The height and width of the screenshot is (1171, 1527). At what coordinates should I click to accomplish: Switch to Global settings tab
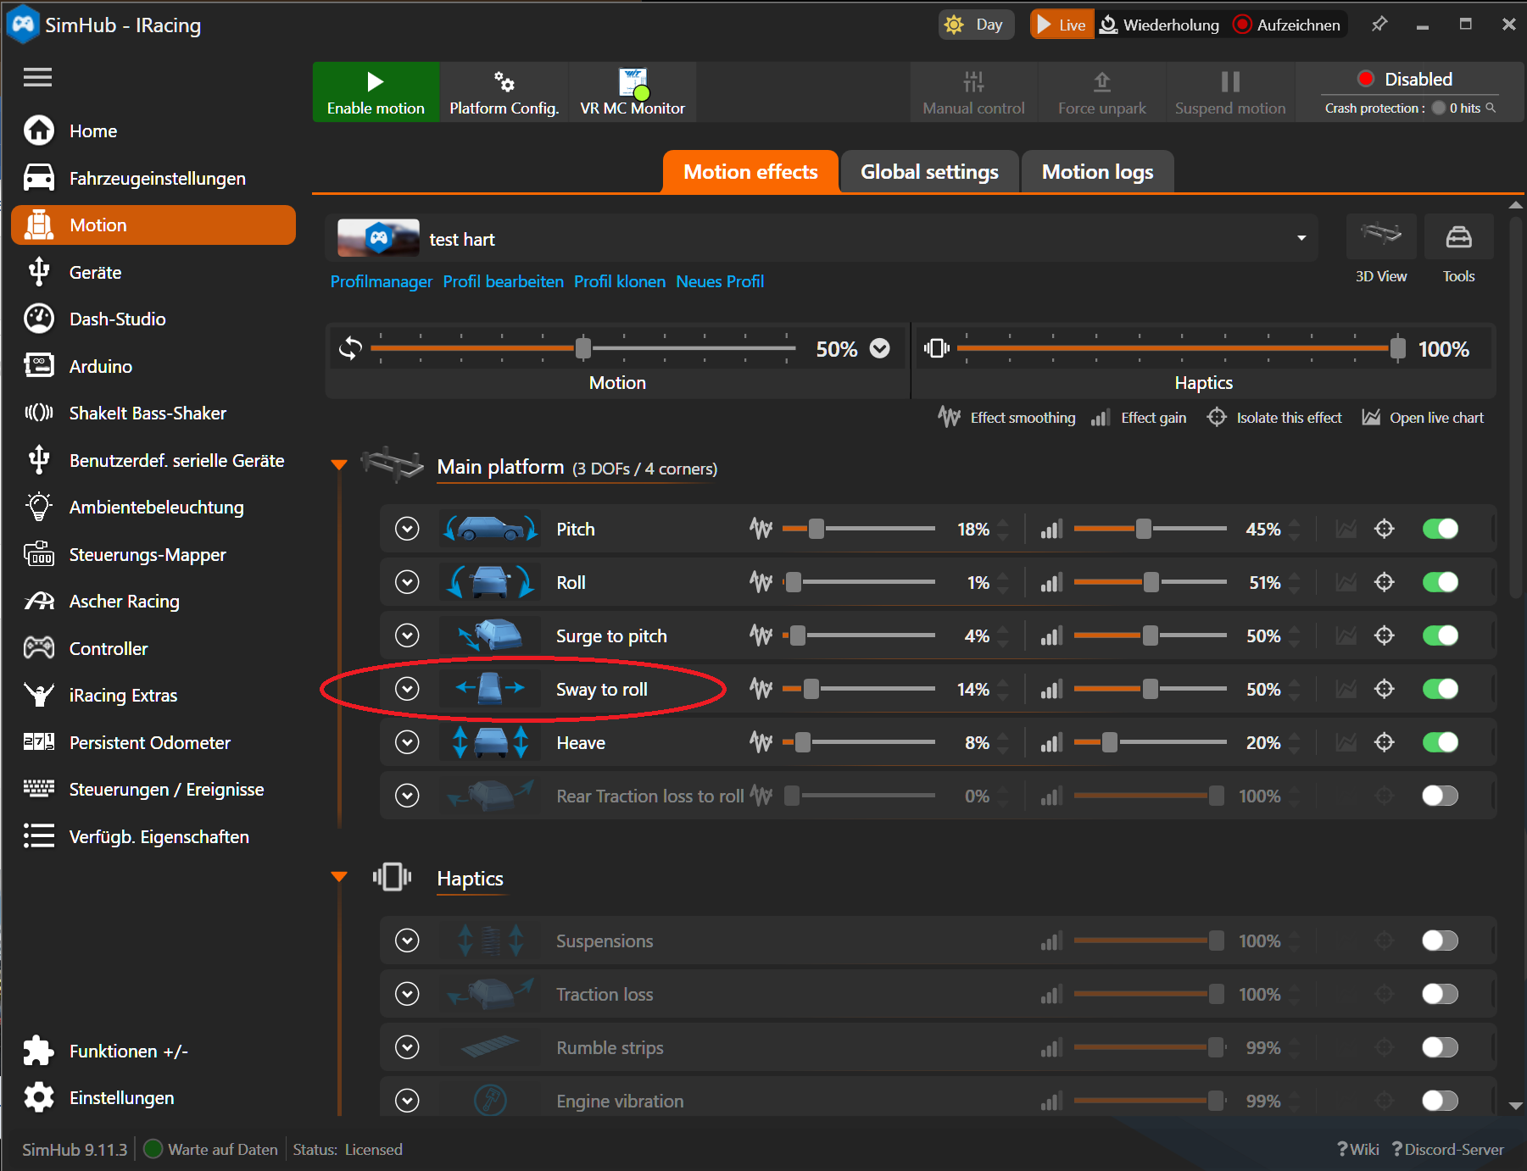pos(929,172)
